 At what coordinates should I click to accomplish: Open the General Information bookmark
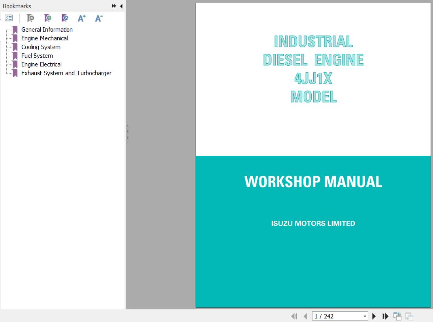click(x=47, y=30)
